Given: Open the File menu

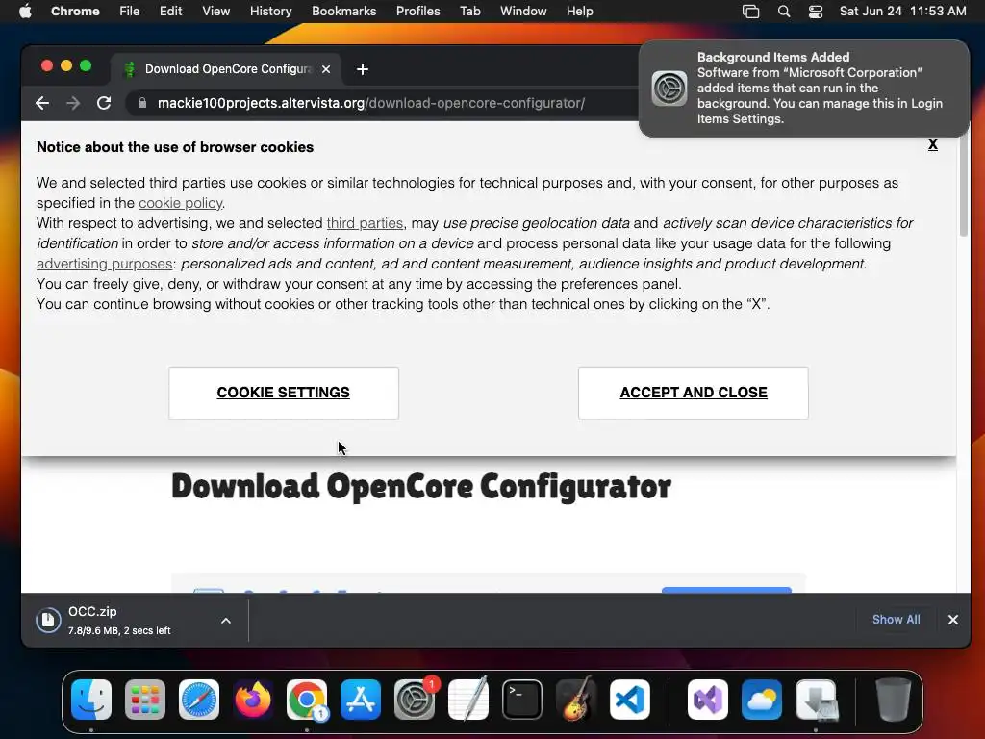Looking at the screenshot, I should 130,12.
